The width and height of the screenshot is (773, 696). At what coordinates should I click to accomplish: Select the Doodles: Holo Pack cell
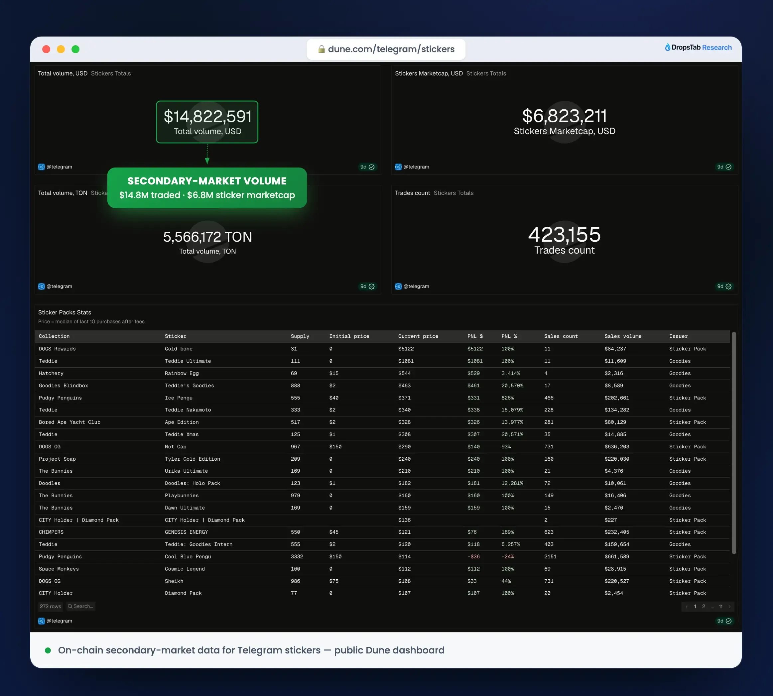pos(193,483)
